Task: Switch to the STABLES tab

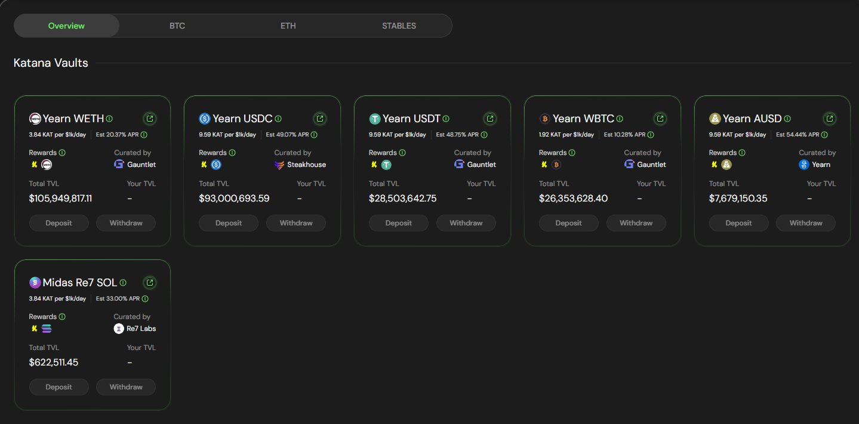Action: pyautogui.click(x=399, y=26)
